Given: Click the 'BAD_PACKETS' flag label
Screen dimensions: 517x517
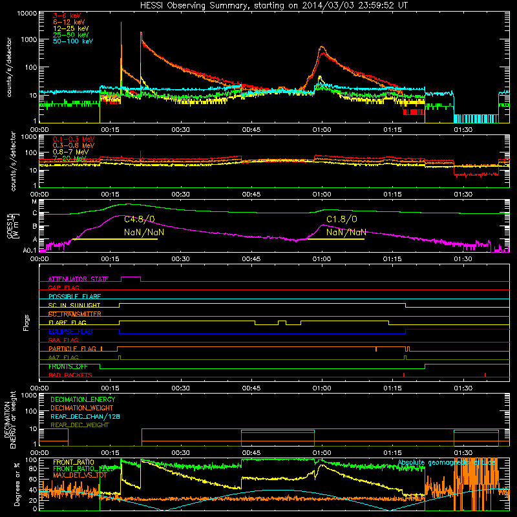Looking at the screenshot, I should tap(70, 375).
